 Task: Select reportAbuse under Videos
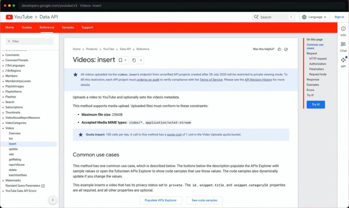pos(17,165)
